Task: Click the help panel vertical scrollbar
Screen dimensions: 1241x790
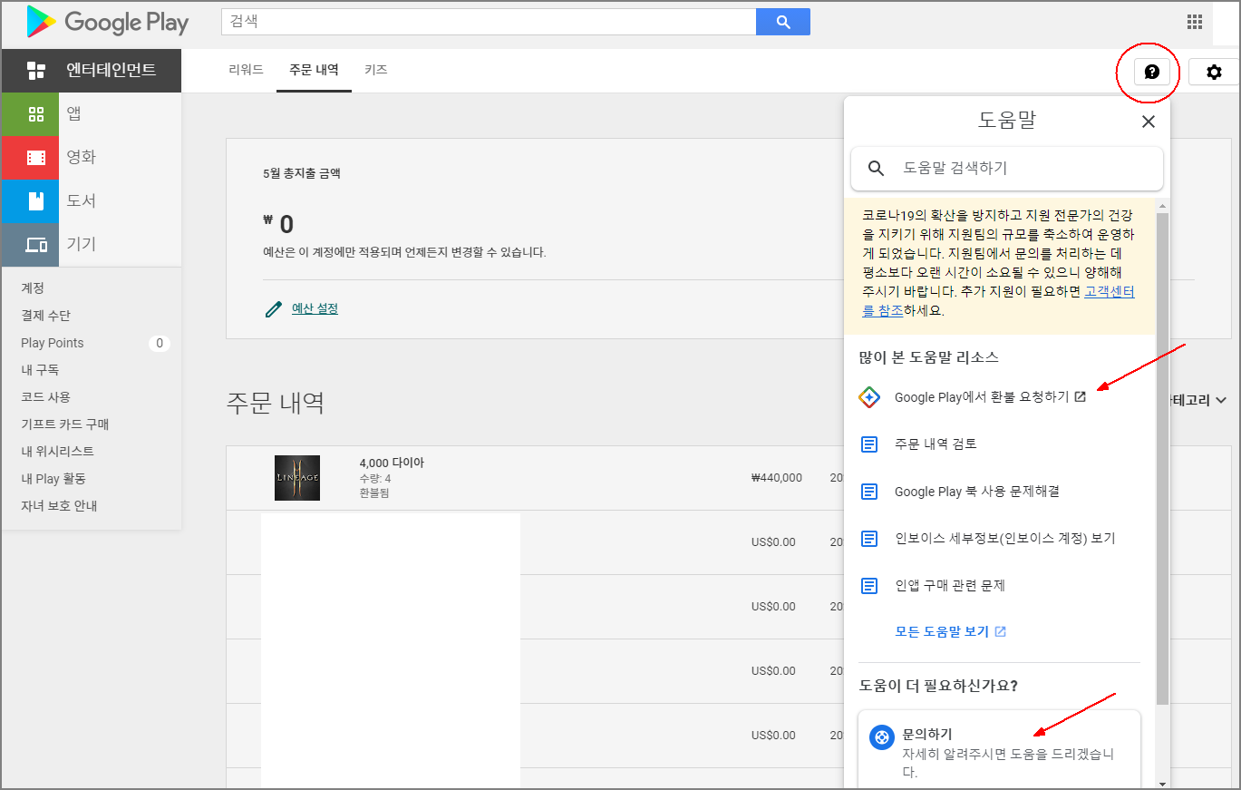Action: (x=1163, y=459)
